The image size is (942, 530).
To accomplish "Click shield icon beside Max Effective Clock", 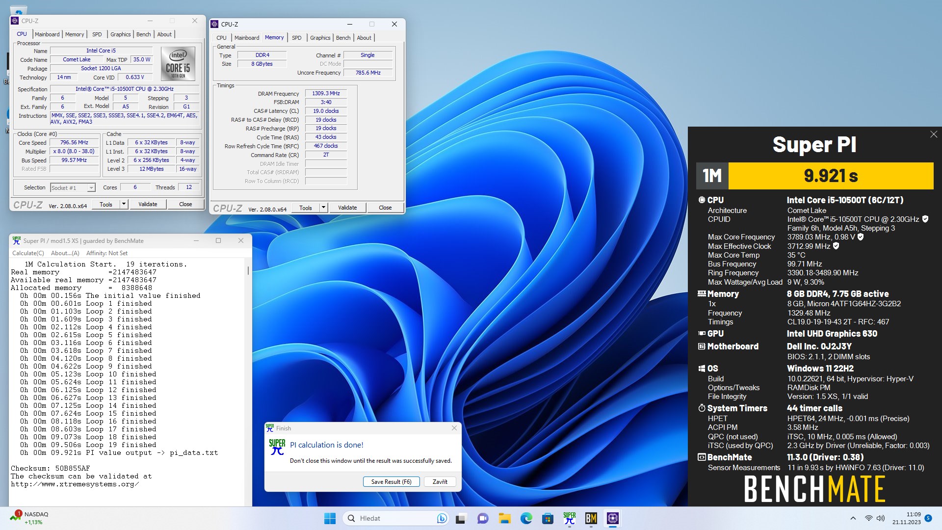I will tap(836, 246).
